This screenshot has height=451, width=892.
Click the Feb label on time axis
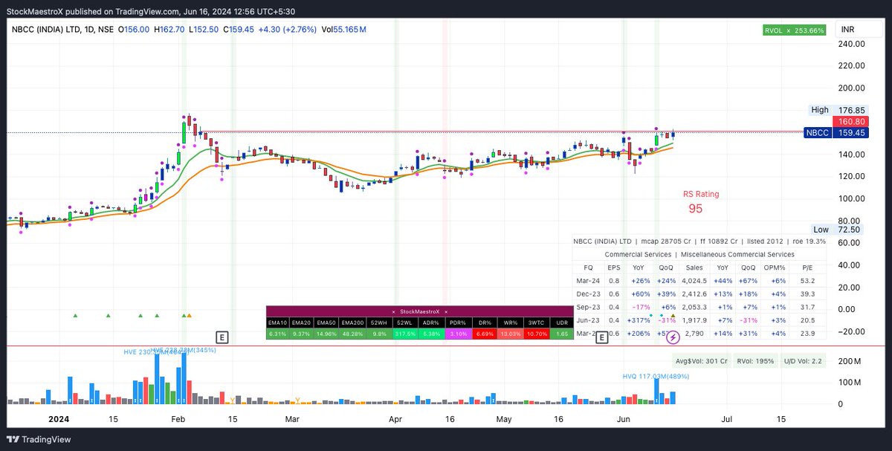point(178,418)
